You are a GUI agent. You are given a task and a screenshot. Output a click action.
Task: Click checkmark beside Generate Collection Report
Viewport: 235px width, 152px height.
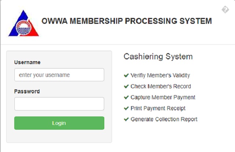coord(126,119)
